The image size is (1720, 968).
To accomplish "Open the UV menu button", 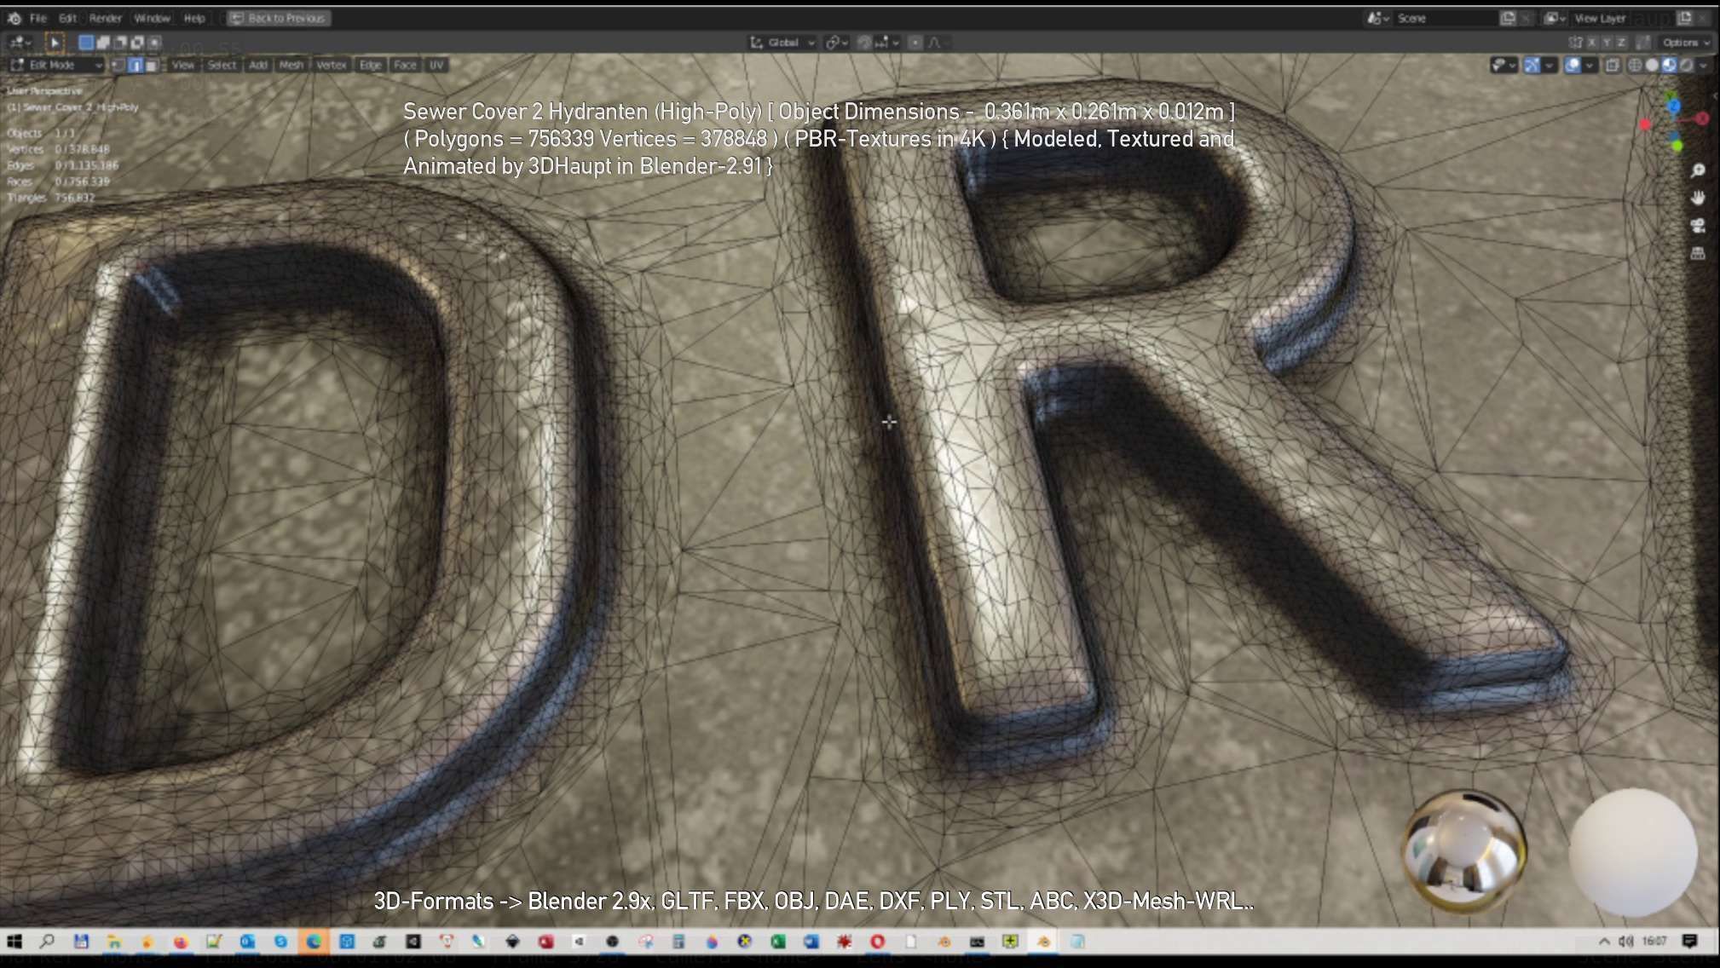I will [436, 65].
